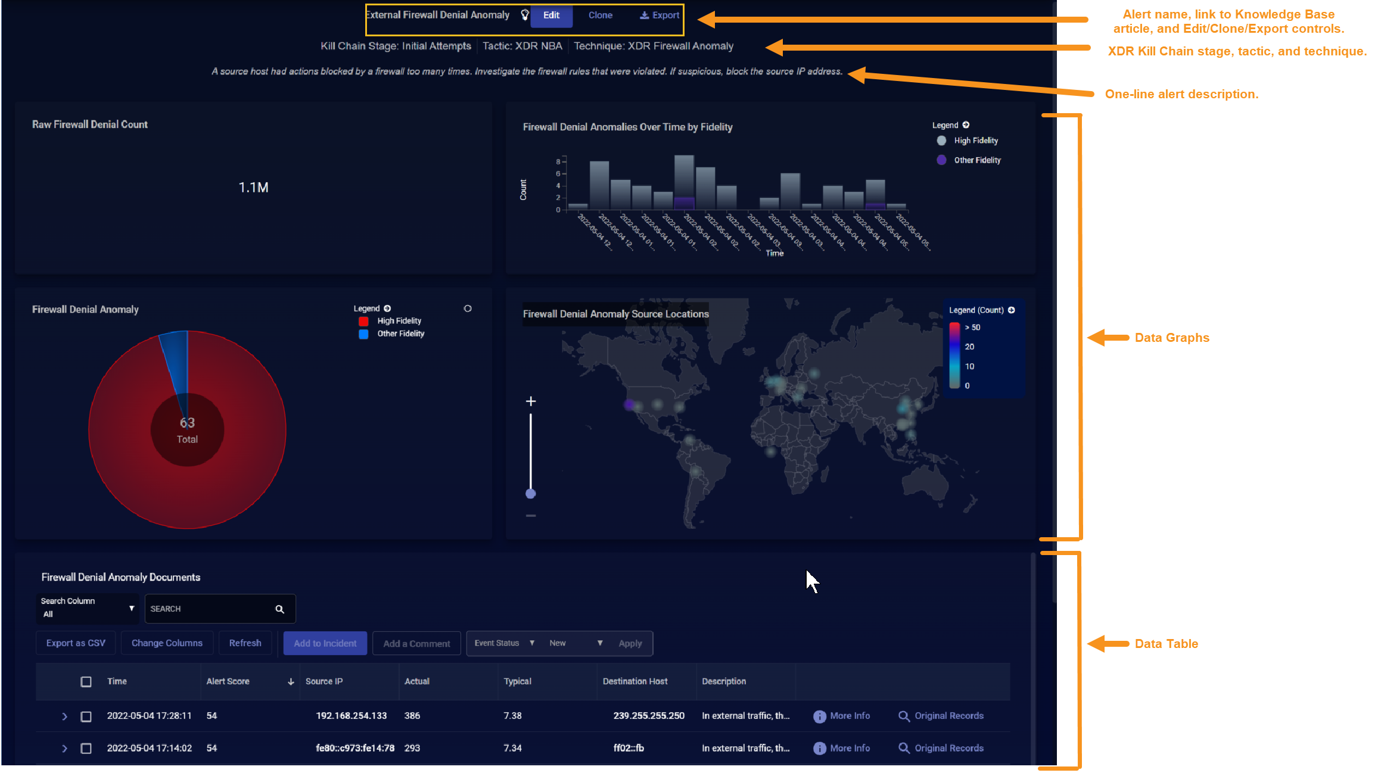Click the map zoom-in plus icon
The height and width of the screenshot is (779, 1381).
[x=531, y=402]
